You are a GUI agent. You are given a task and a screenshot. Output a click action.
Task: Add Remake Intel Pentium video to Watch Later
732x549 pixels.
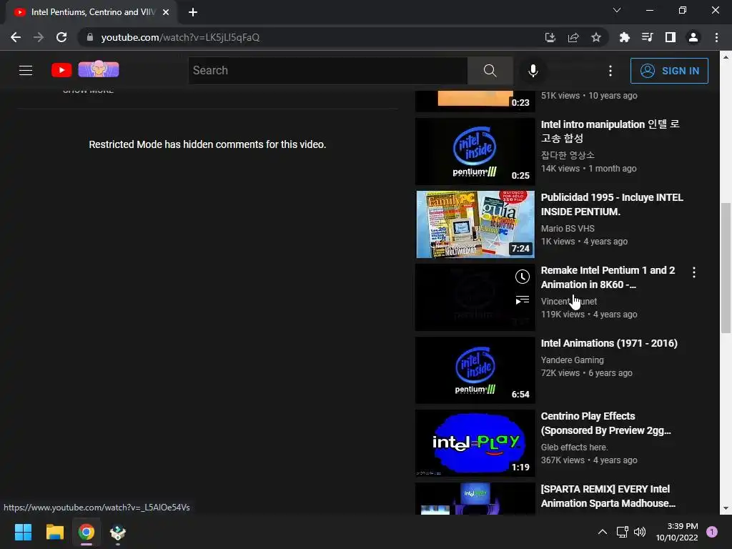[522, 277]
